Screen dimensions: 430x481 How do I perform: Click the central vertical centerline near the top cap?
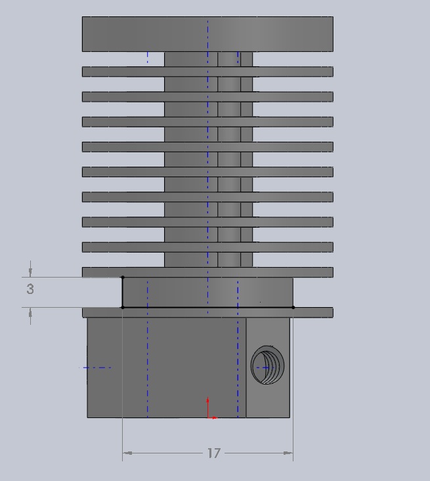click(x=208, y=33)
